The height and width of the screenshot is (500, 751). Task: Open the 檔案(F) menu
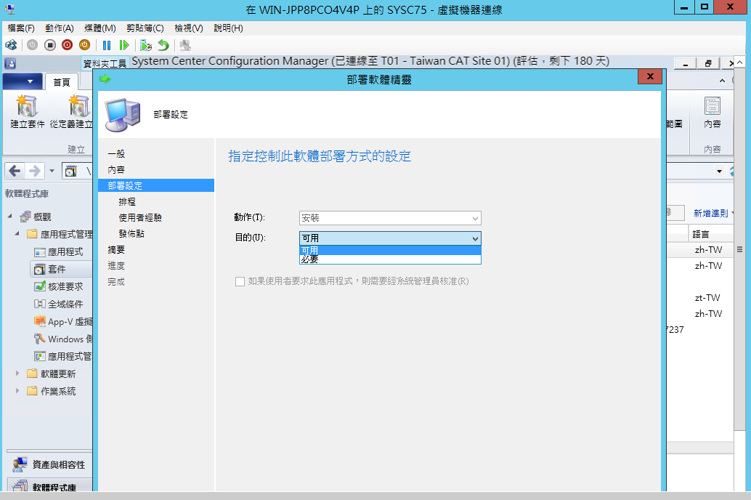point(21,28)
